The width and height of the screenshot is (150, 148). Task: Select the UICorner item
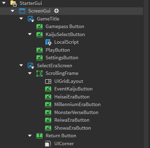(64, 143)
